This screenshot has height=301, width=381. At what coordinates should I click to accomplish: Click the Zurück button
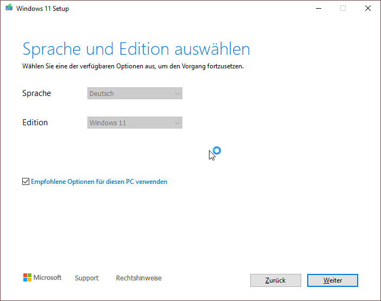click(276, 280)
